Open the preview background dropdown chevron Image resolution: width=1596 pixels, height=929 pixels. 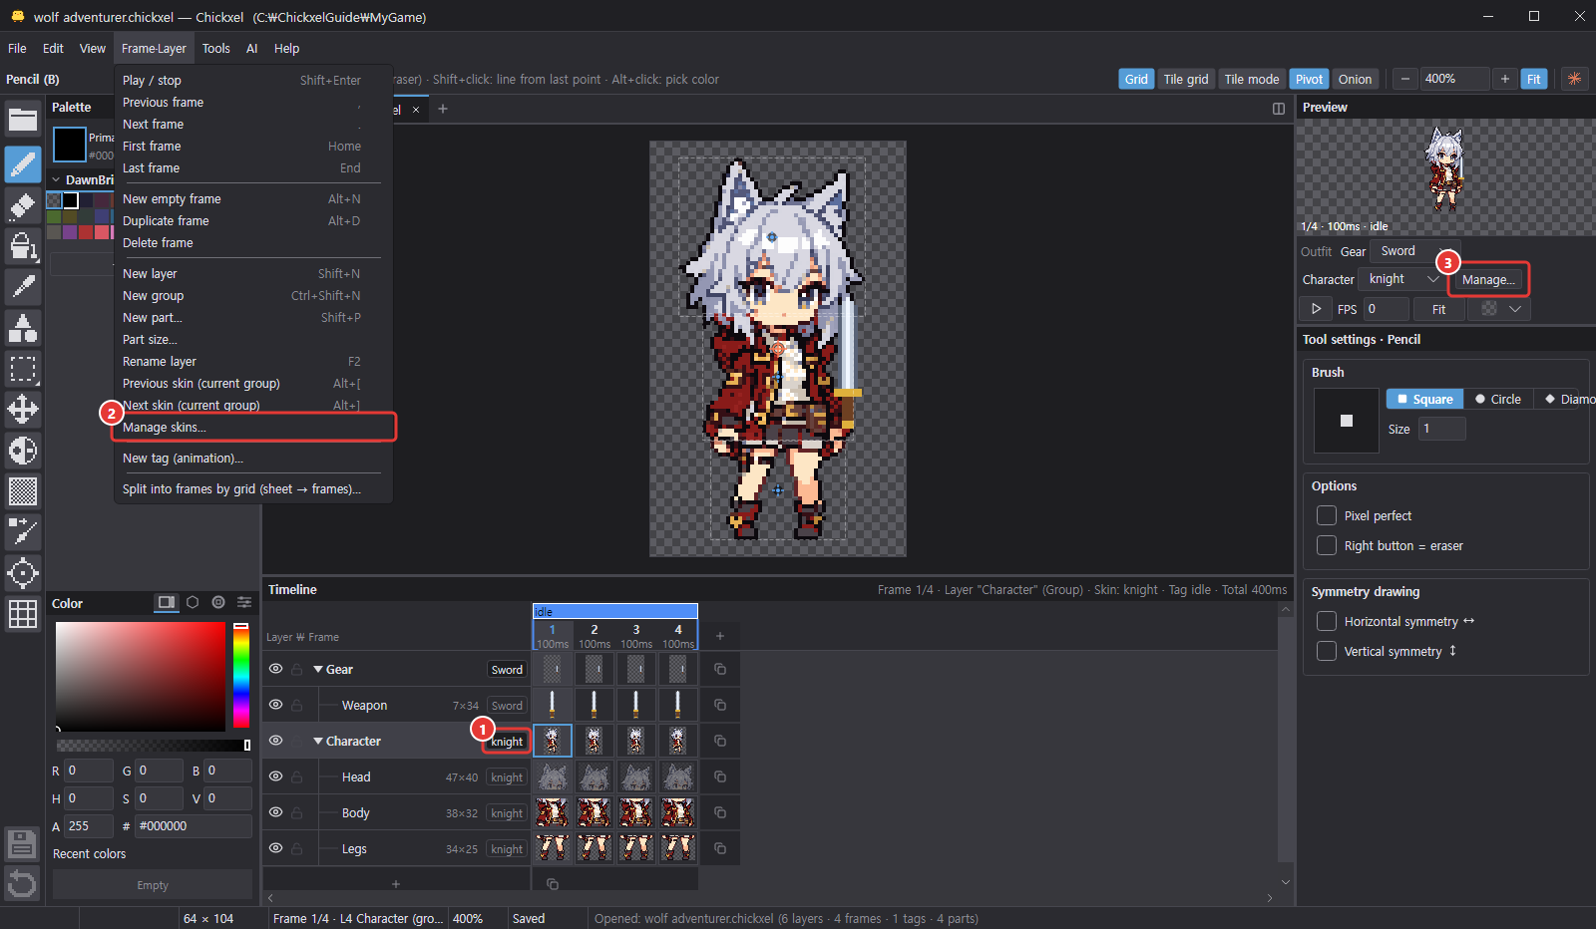[x=1515, y=309]
